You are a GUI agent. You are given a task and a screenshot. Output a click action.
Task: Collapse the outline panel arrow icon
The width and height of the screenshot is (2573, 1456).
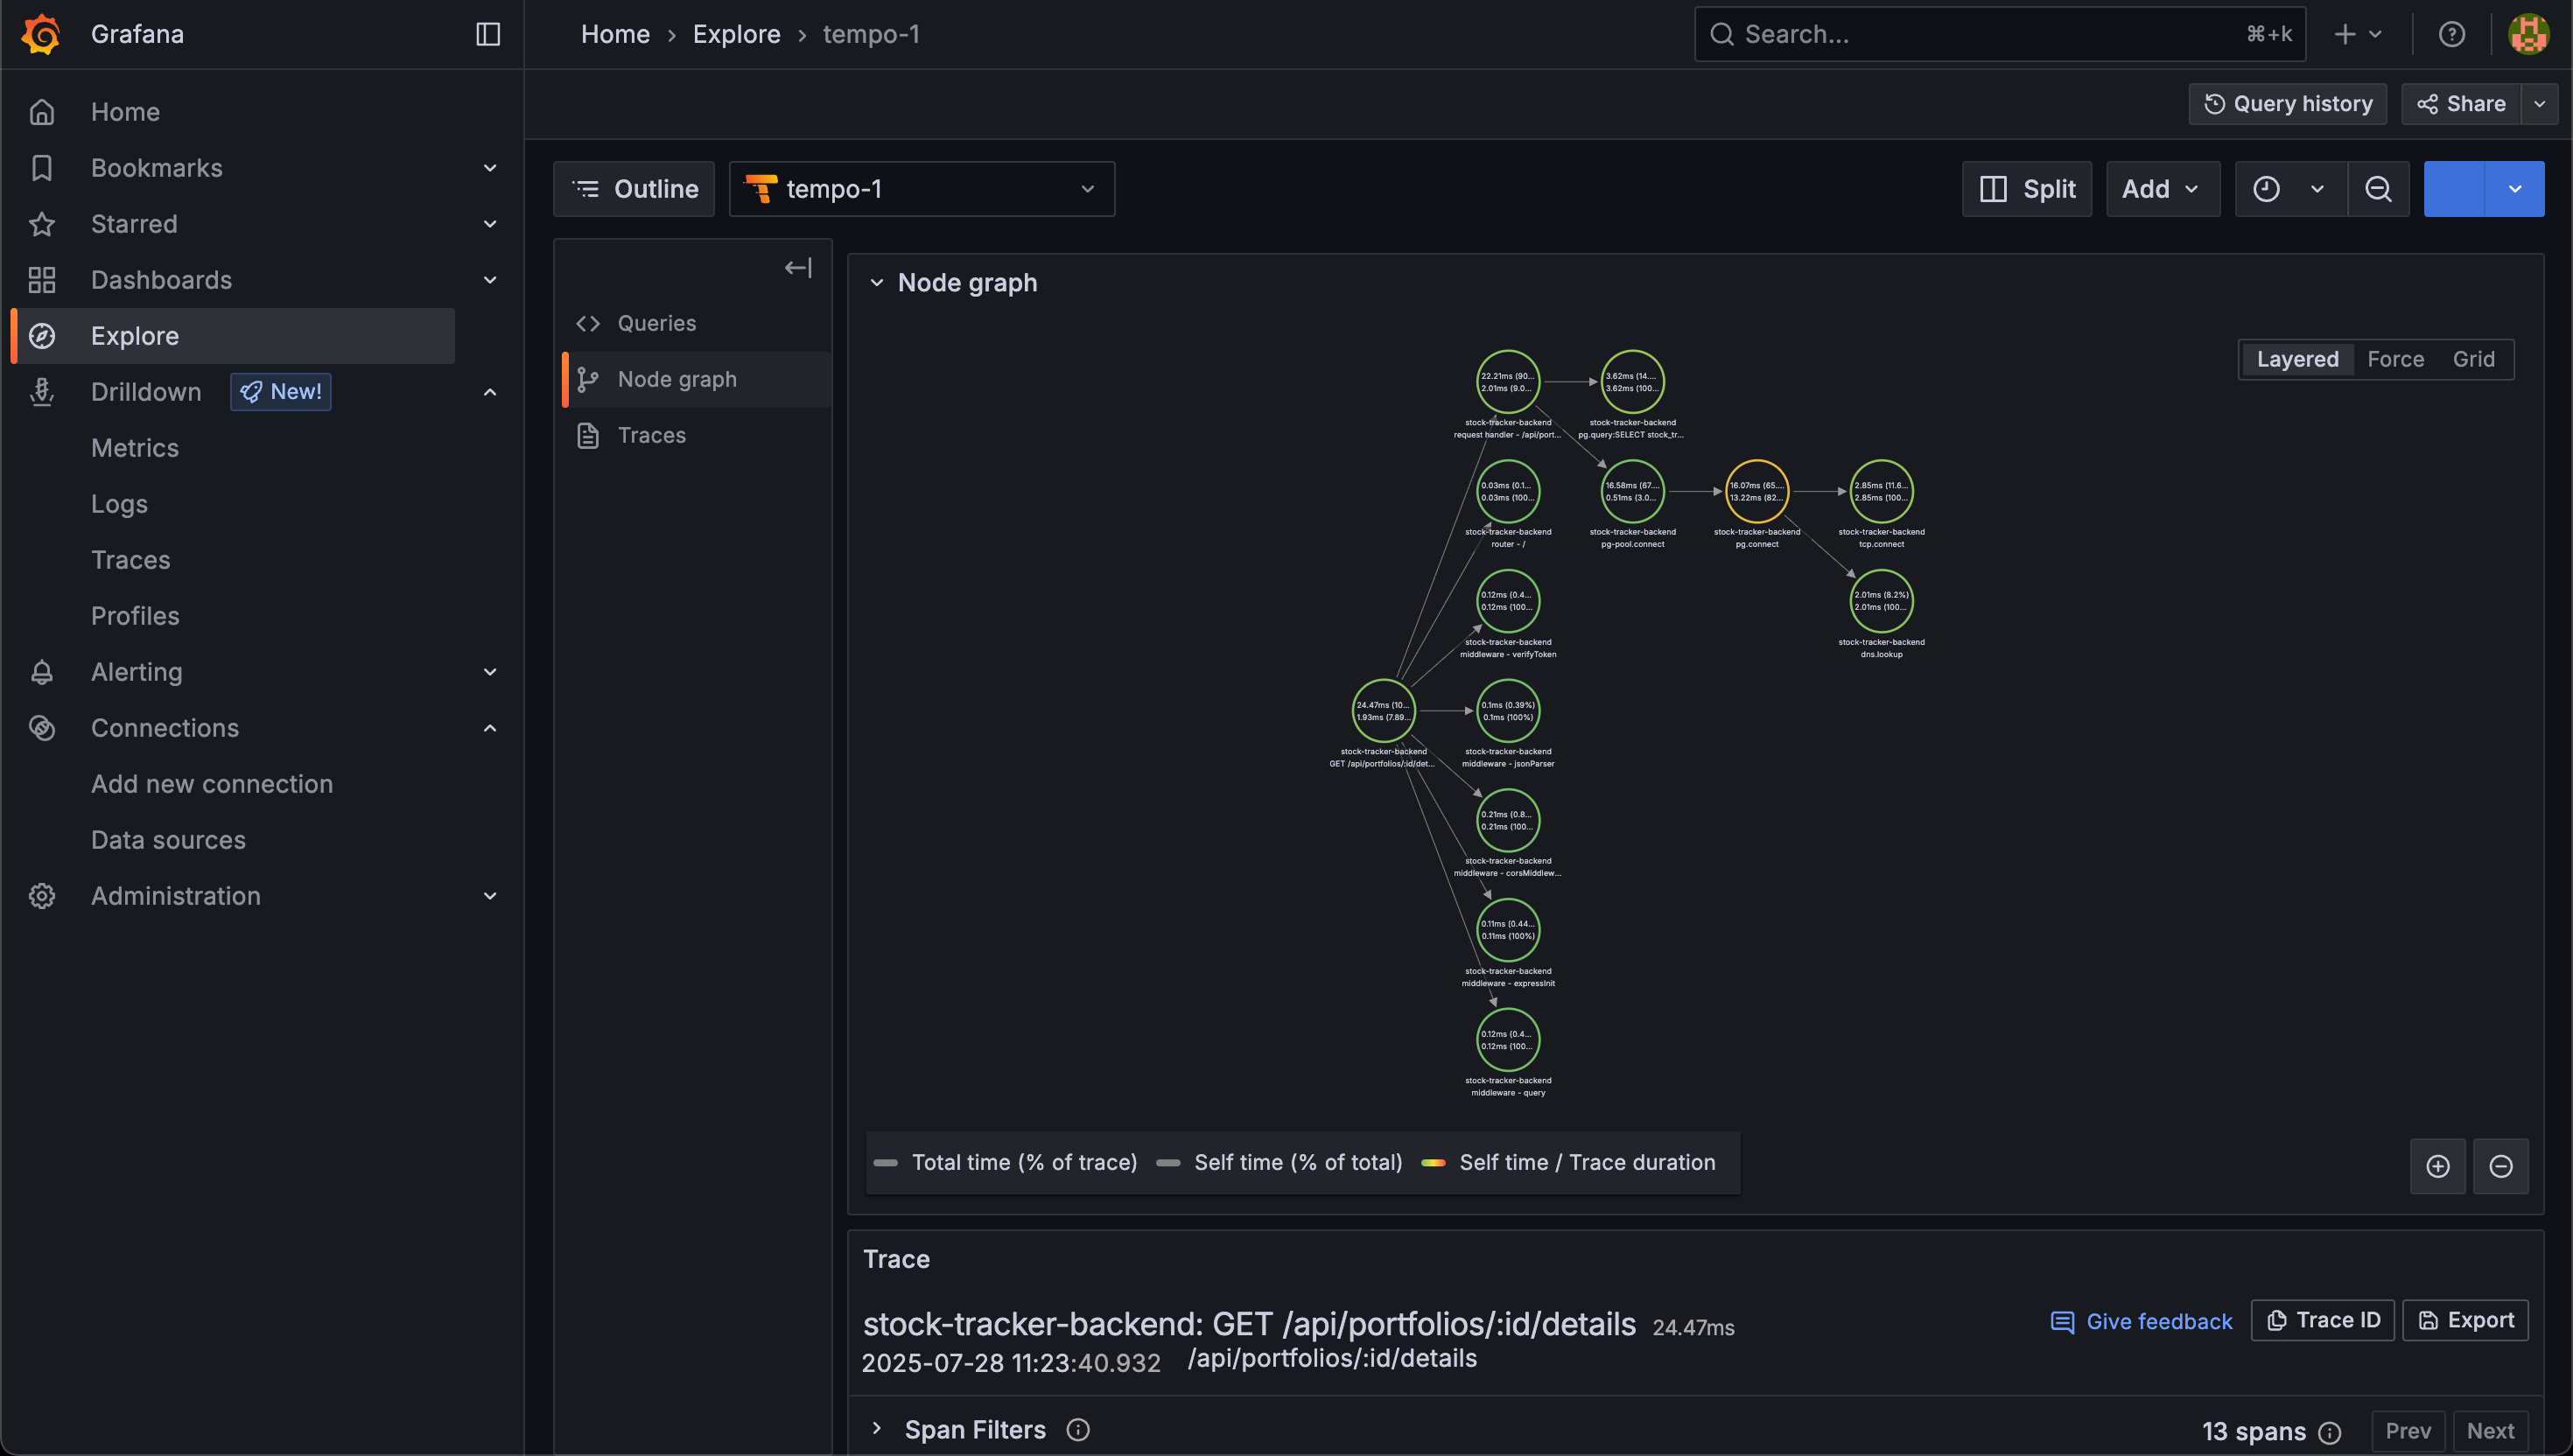tap(798, 267)
